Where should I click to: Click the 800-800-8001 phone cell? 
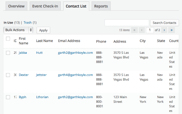point(100,102)
